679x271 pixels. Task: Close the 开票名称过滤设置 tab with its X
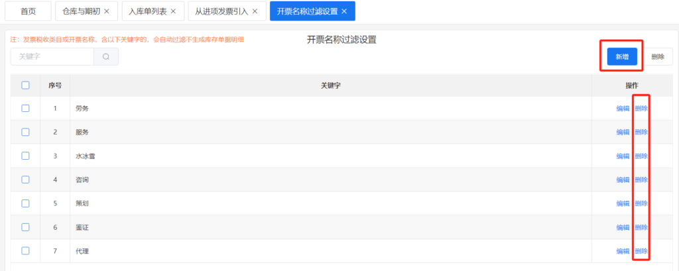pos(344,11)
